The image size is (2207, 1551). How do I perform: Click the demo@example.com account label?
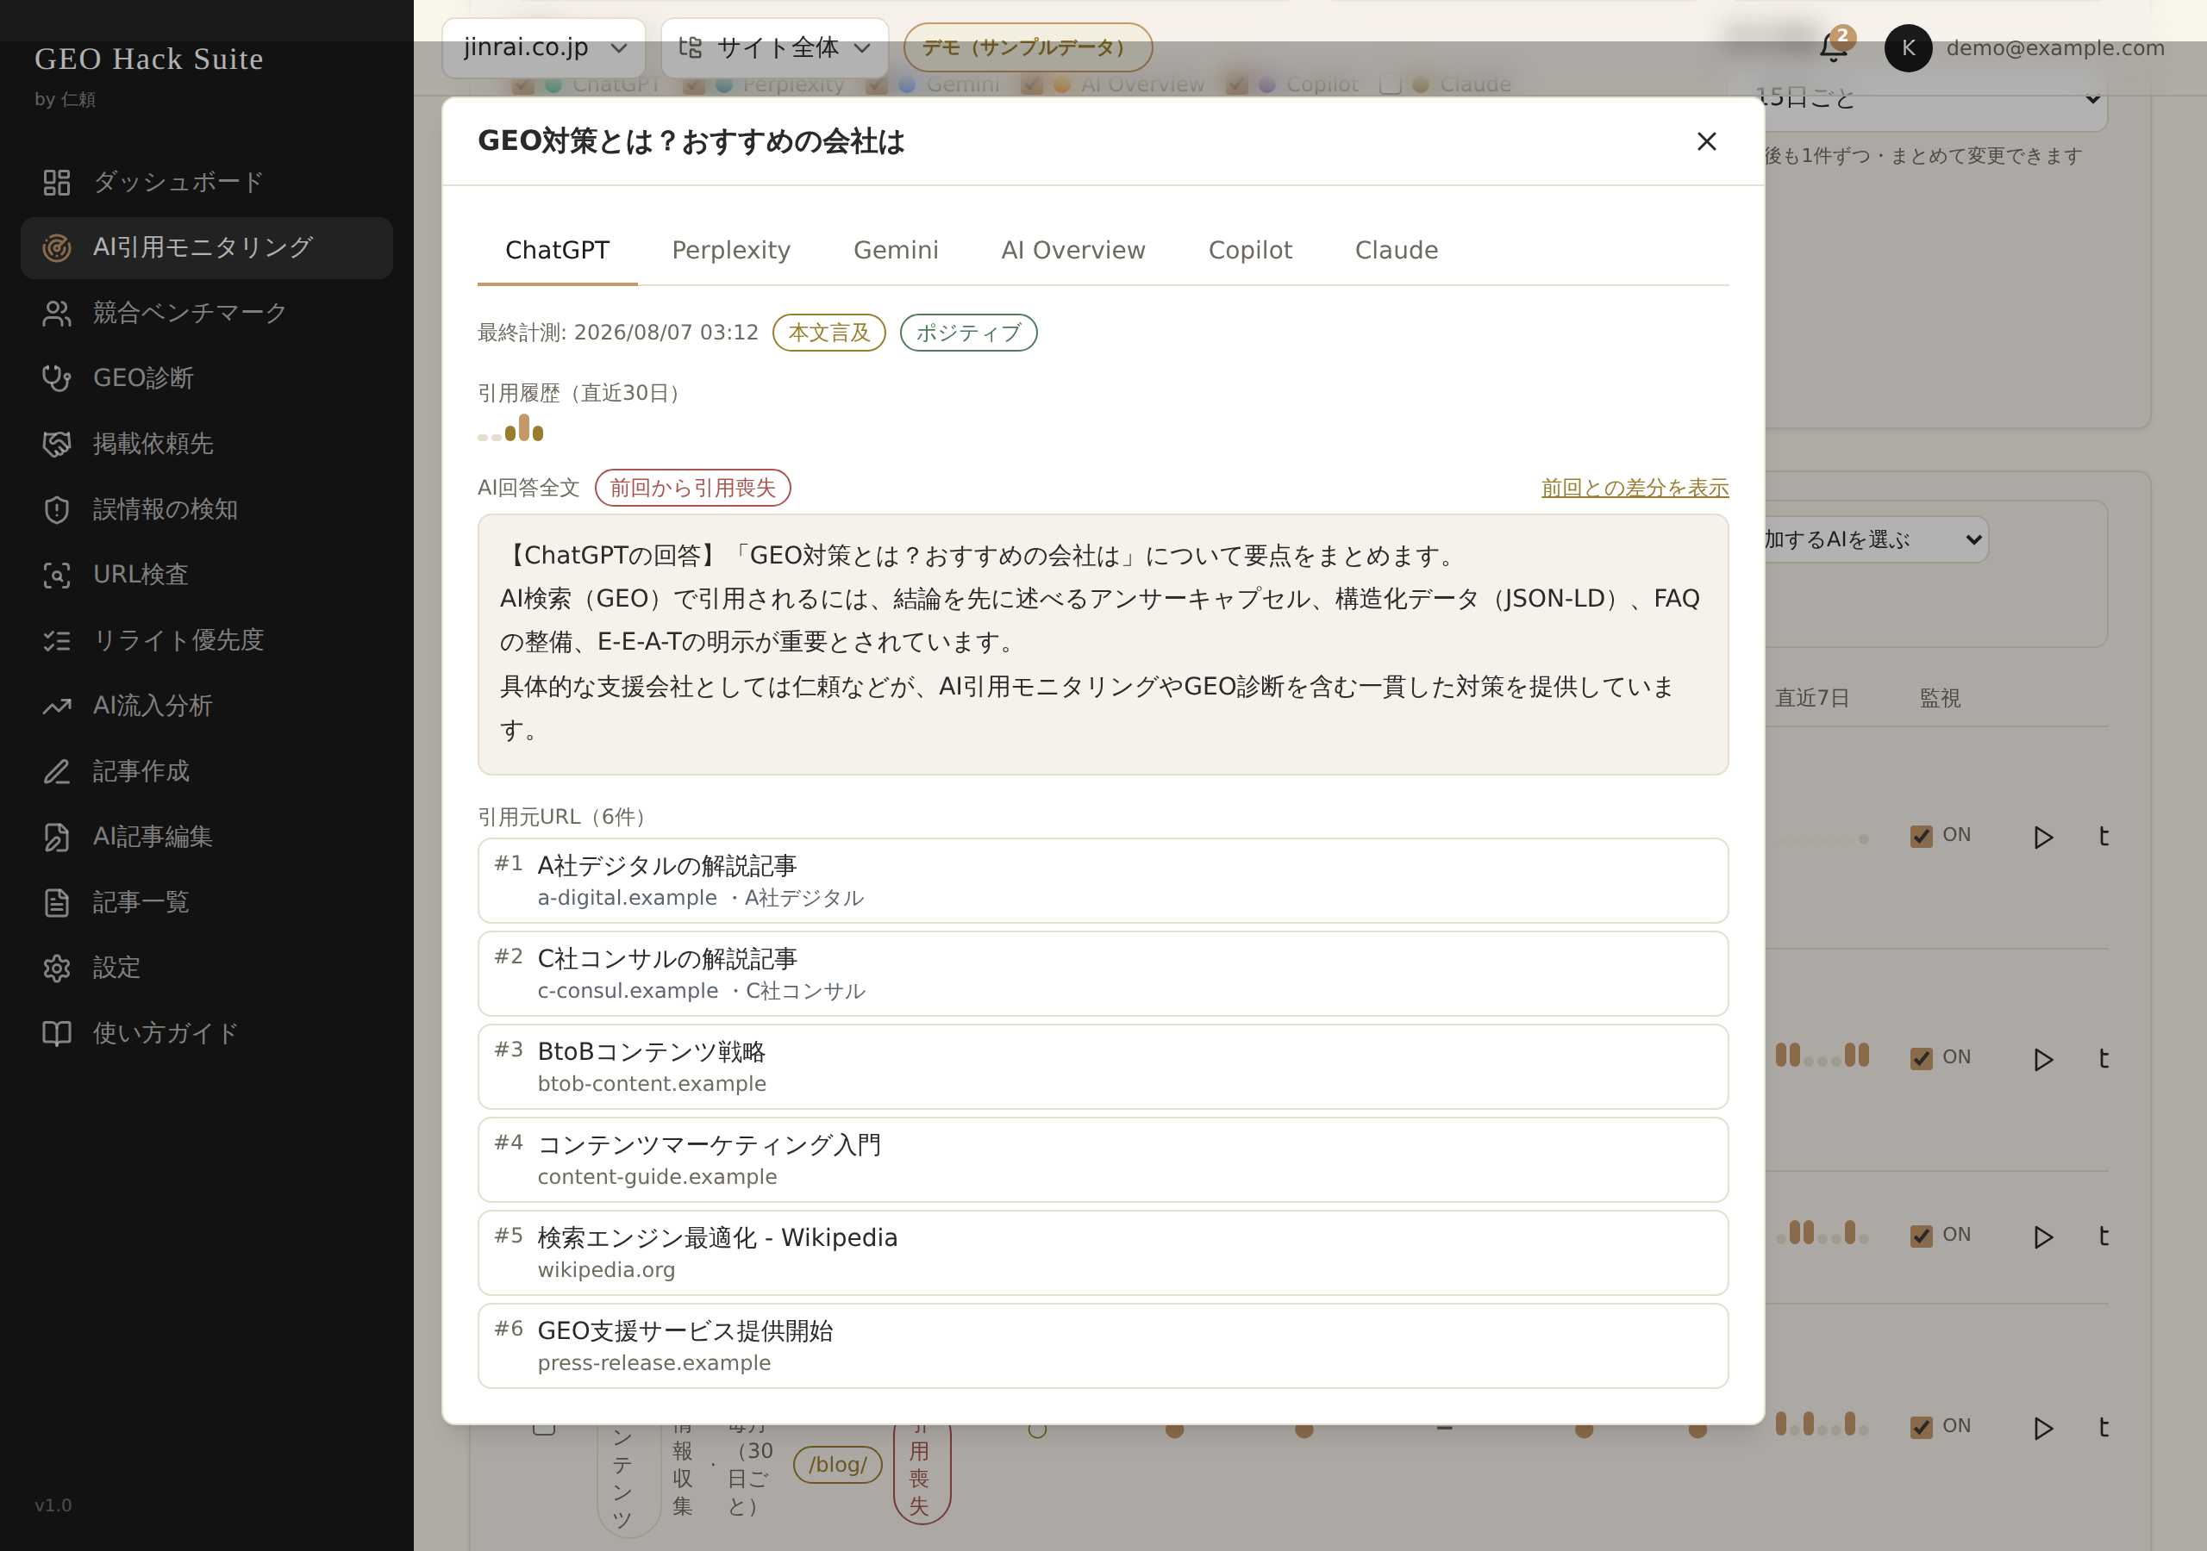2055,47
